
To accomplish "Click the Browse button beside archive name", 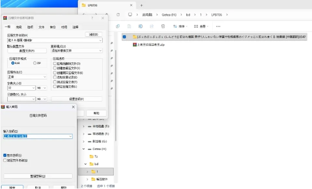I will click(94, 35).
